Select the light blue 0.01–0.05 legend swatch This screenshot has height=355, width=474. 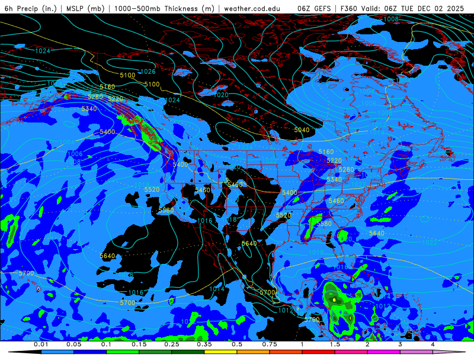[57, 352]
